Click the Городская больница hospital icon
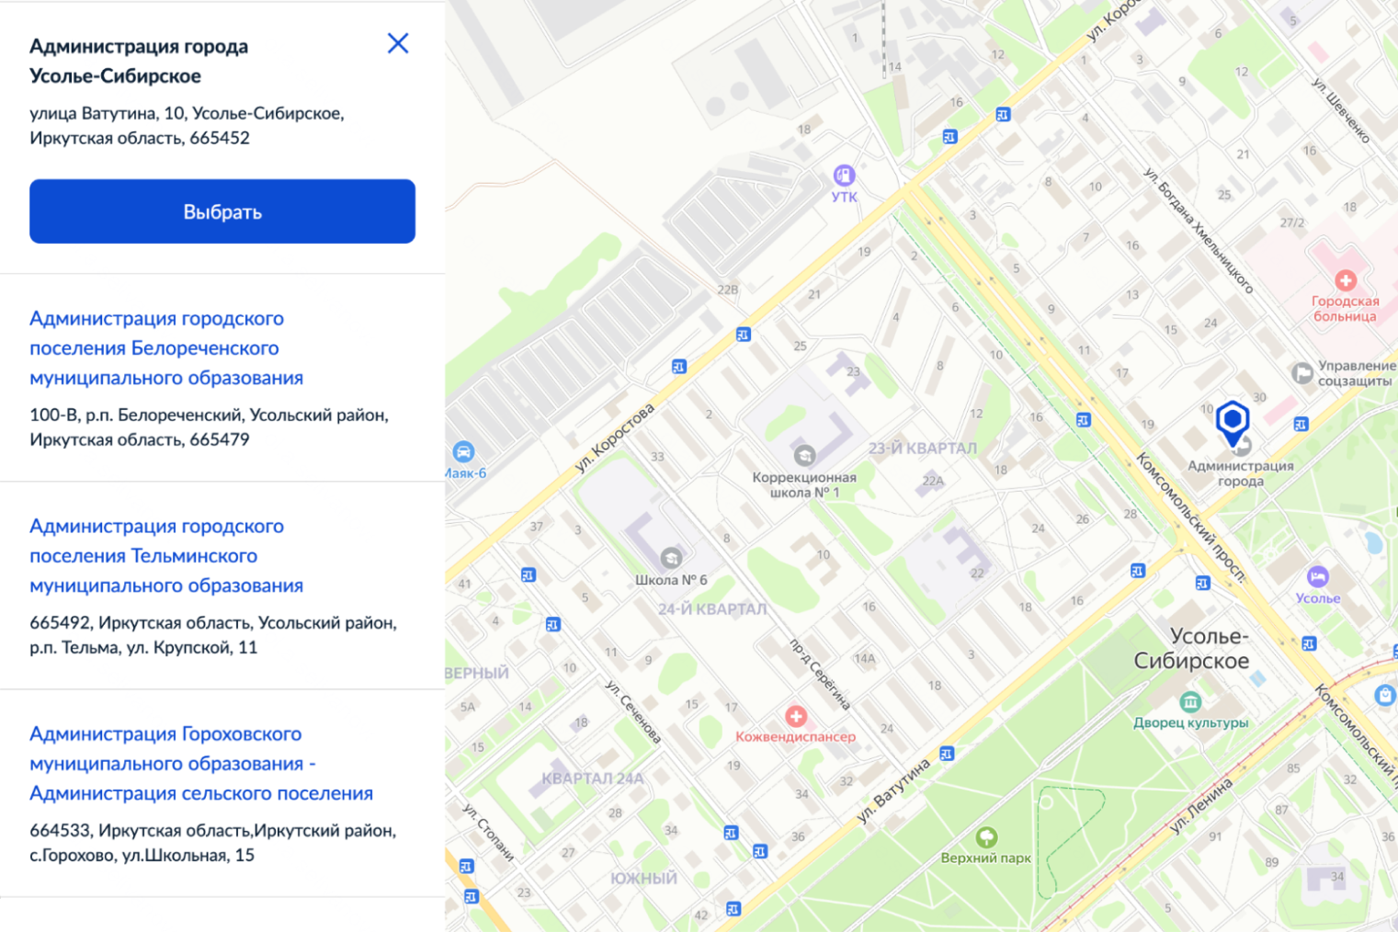 tap(1346, 280)
